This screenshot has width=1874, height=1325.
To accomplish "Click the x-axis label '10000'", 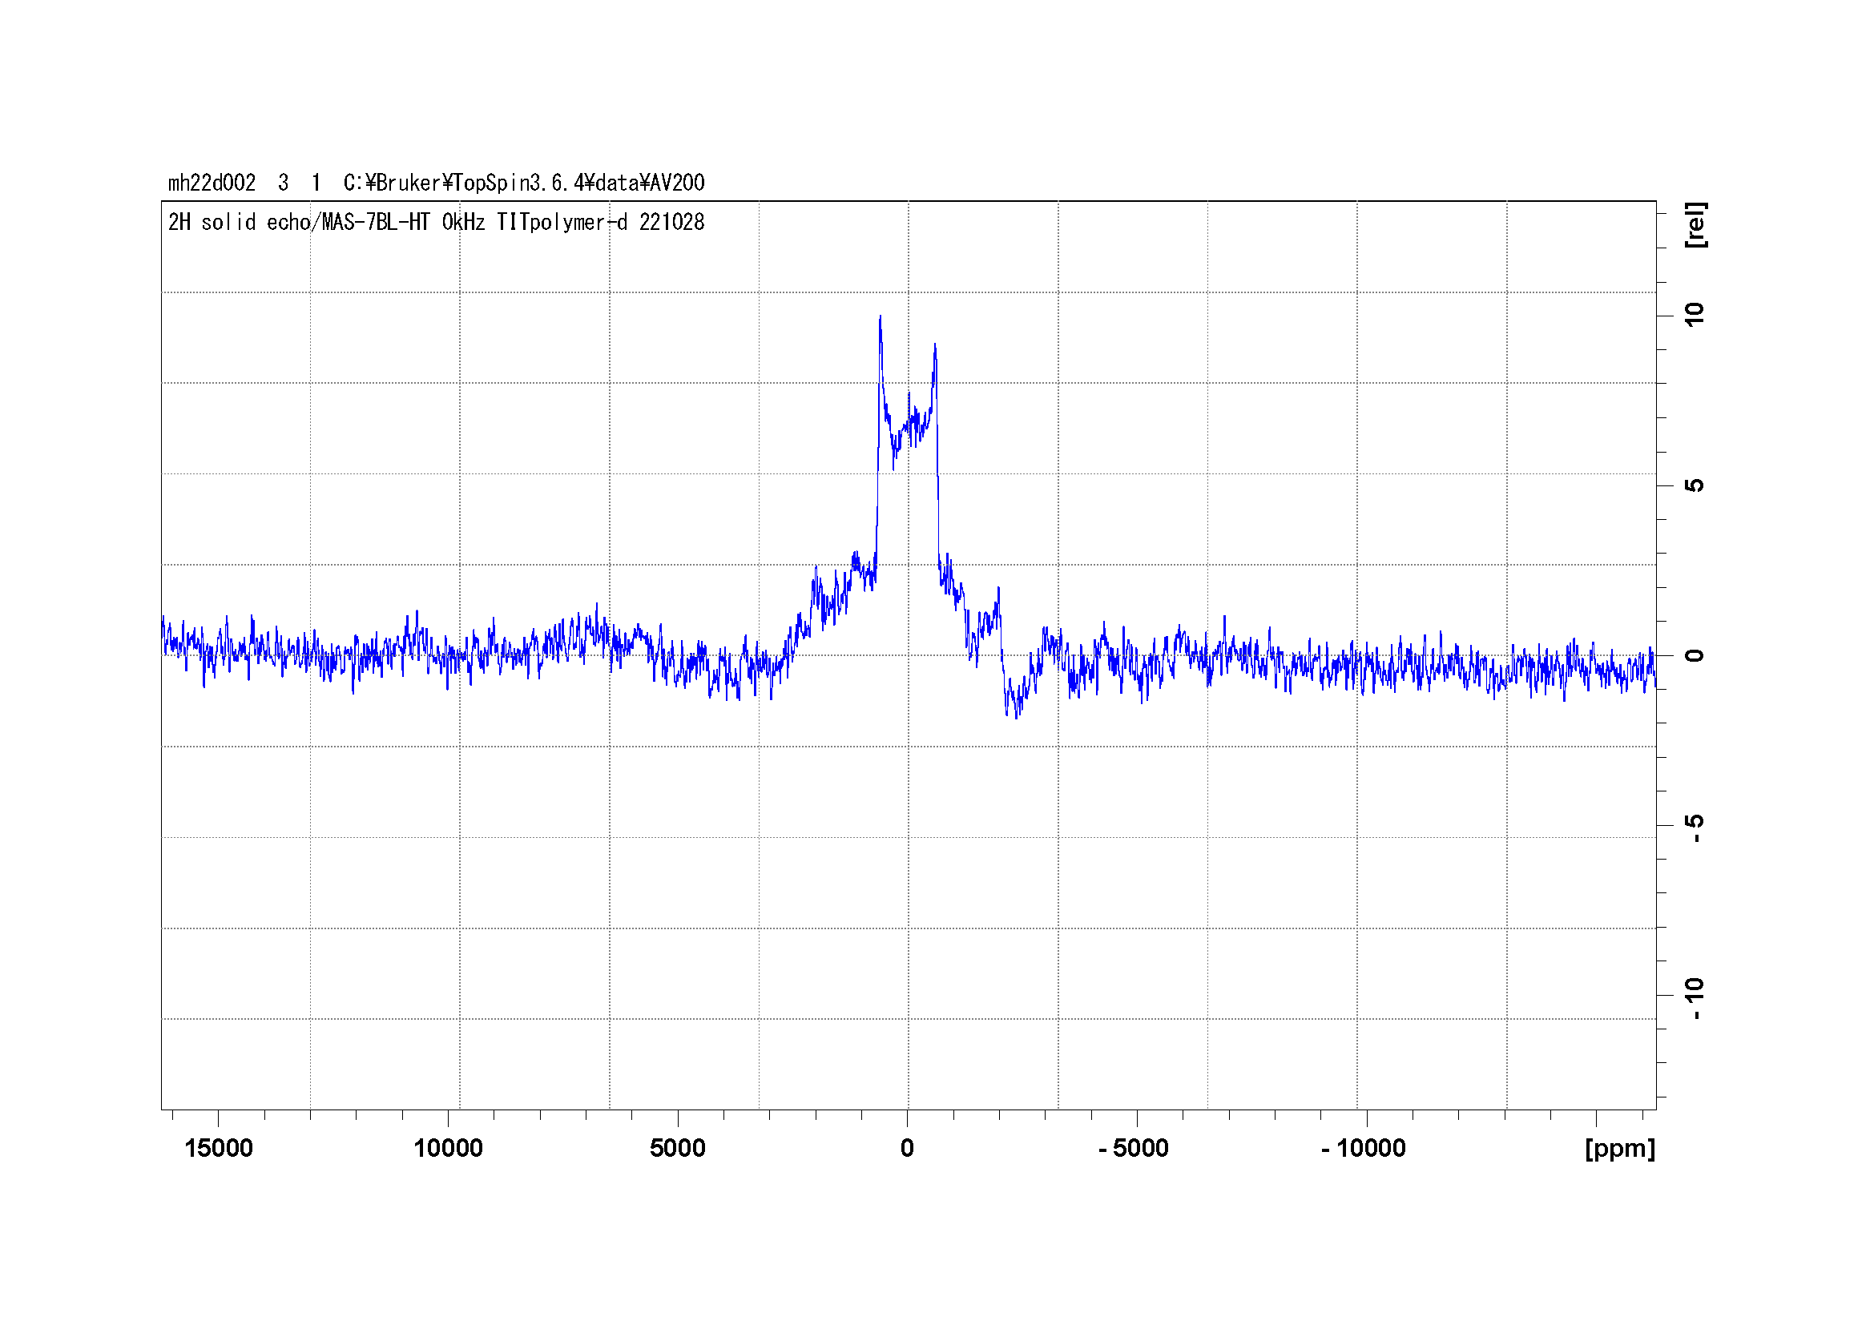I will coord(448,1148).
